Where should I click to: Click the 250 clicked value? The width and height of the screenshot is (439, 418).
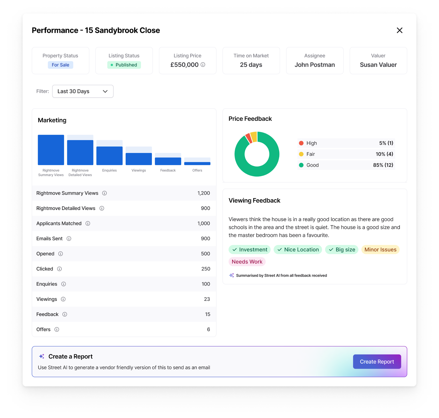click(206, 269)
